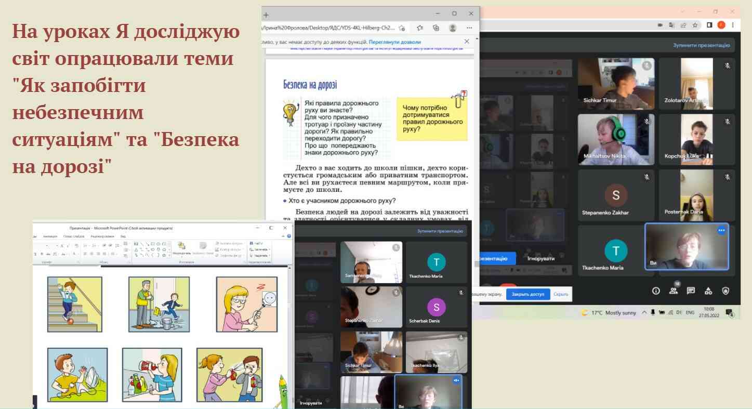Bookmark the page with Chrome star icon
This screenshot has height=409, width=752.
tap(695, 25)
